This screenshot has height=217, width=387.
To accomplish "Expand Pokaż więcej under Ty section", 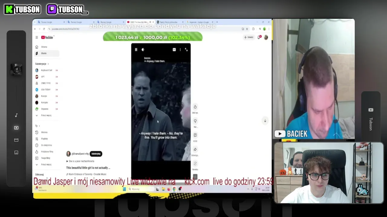I will point(47,165).
